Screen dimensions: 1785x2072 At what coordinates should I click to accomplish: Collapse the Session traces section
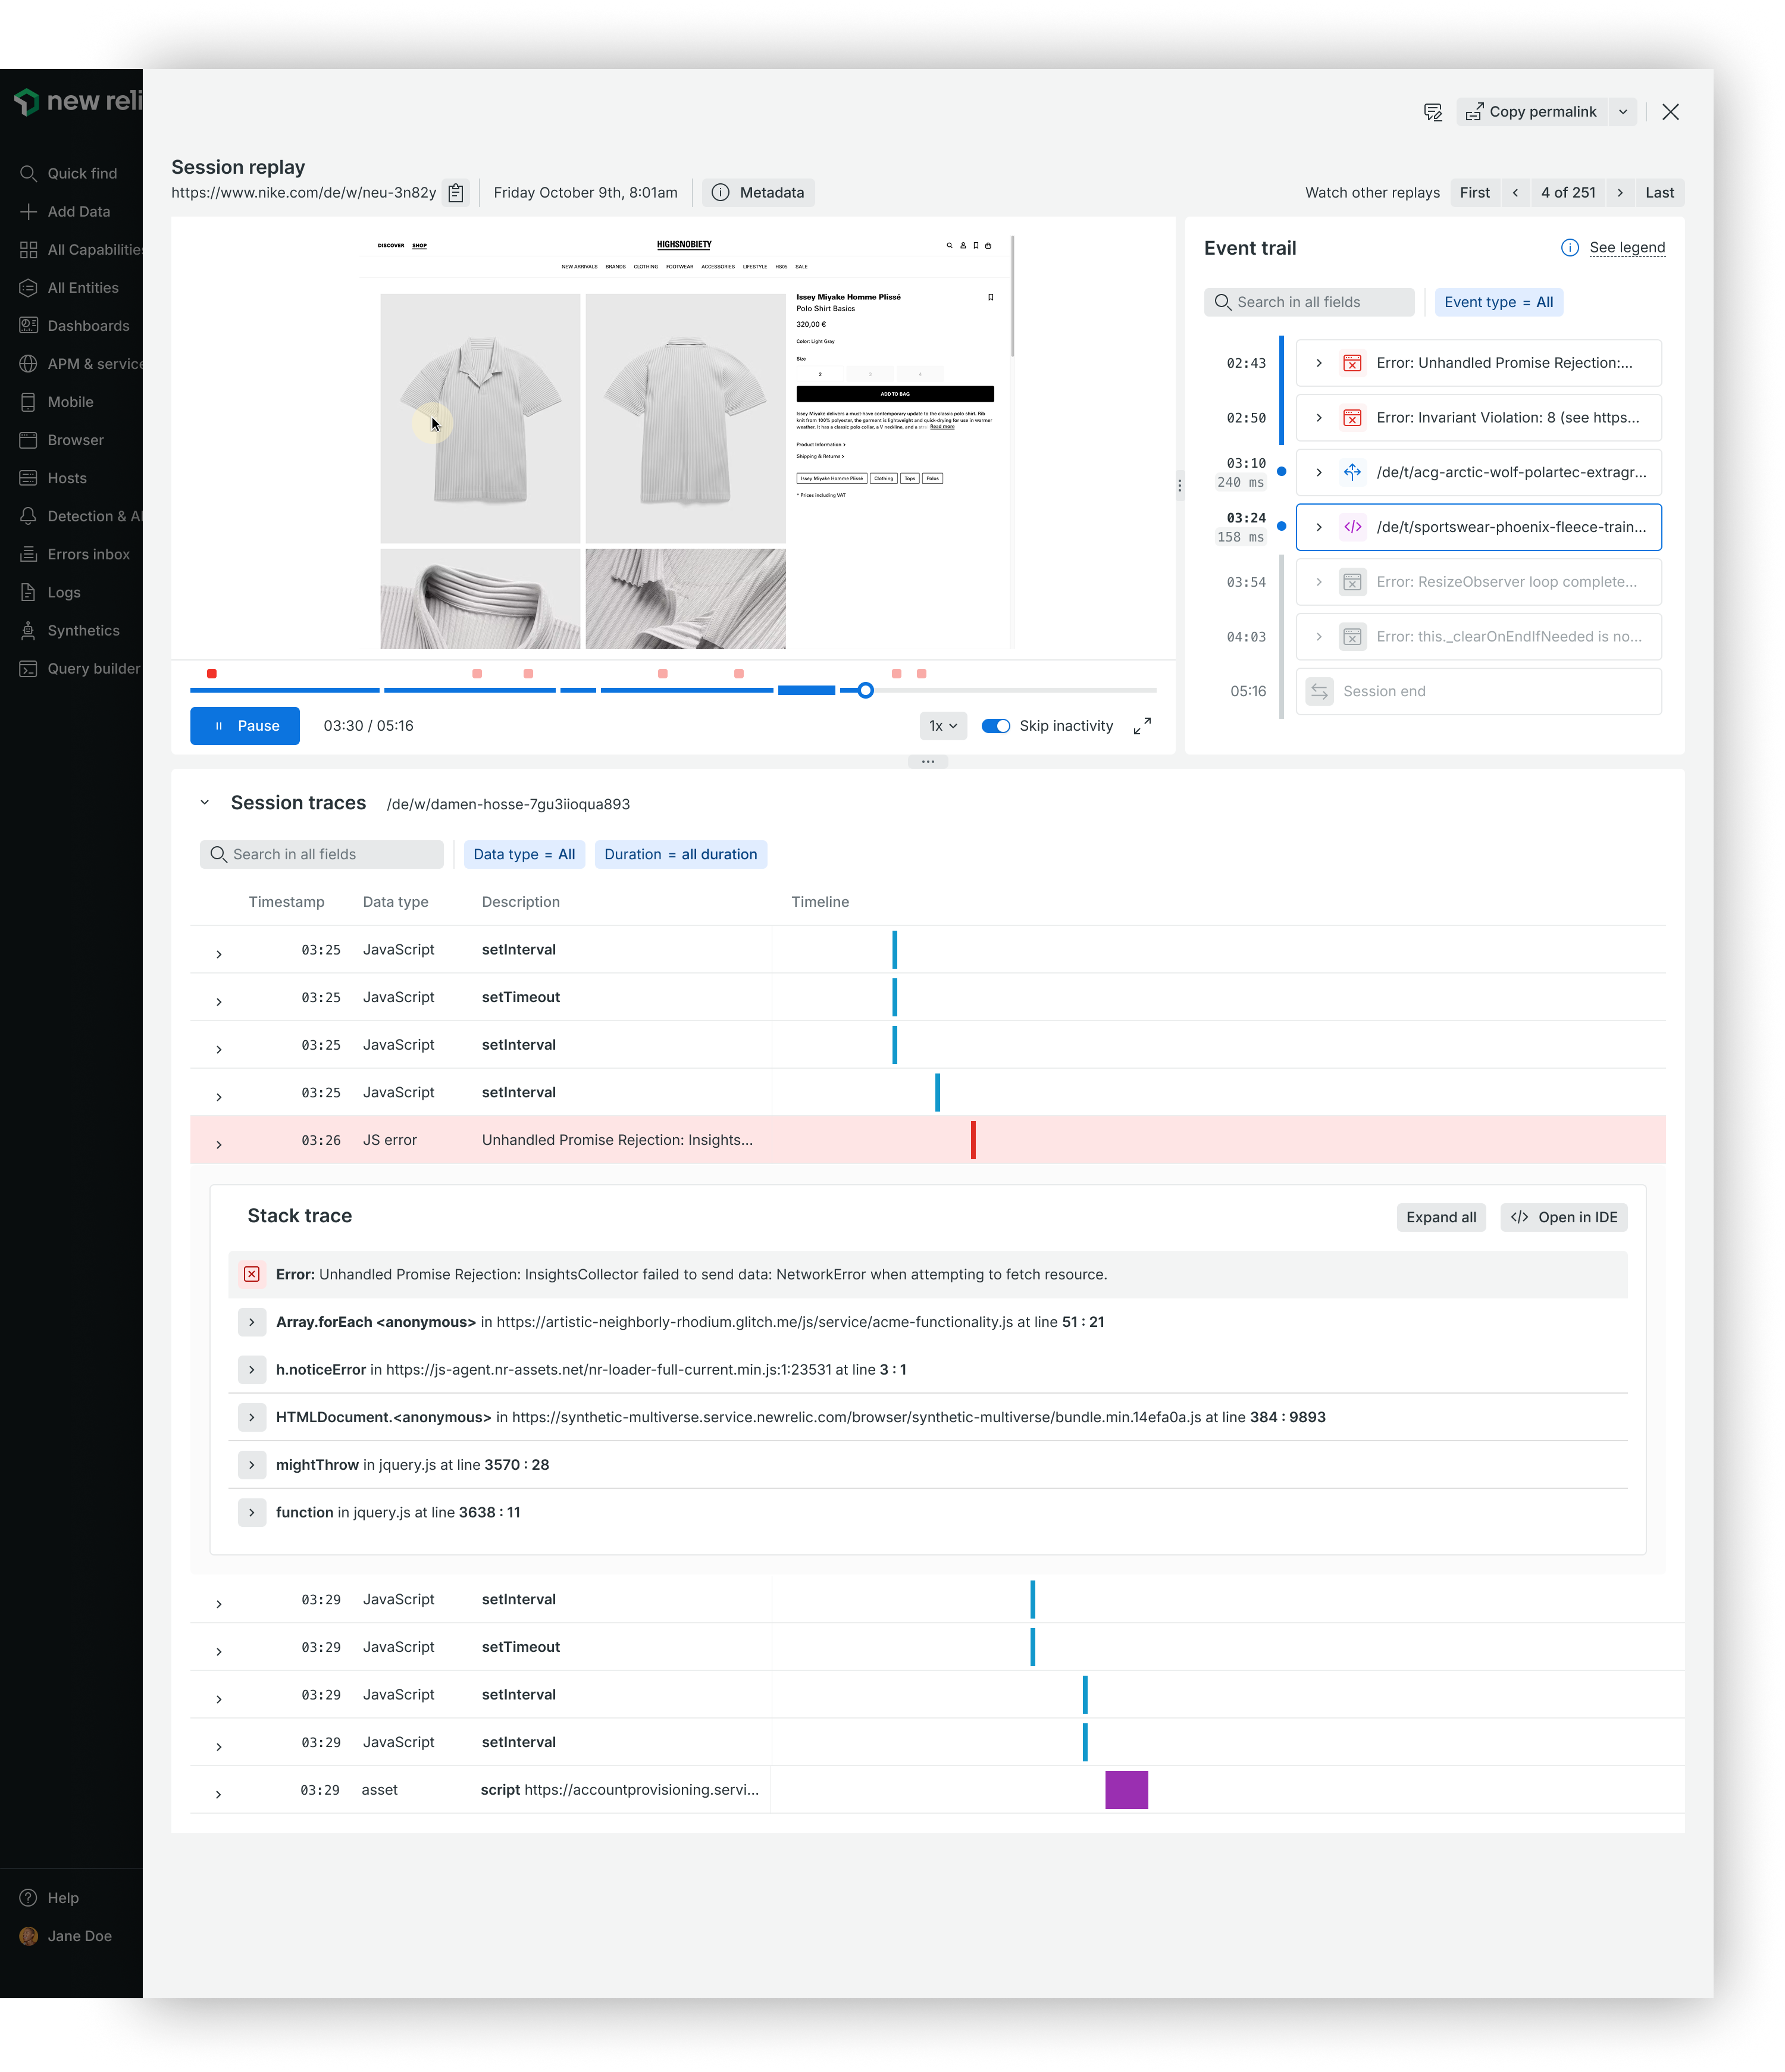click(x=205, y=803)
